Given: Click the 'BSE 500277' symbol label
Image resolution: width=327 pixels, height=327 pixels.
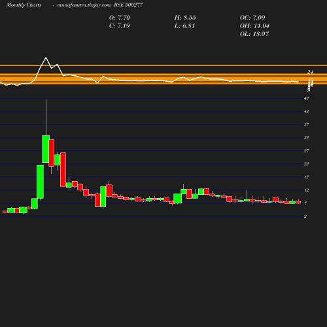Looking at the screenshot, I should tap(128, 5).
